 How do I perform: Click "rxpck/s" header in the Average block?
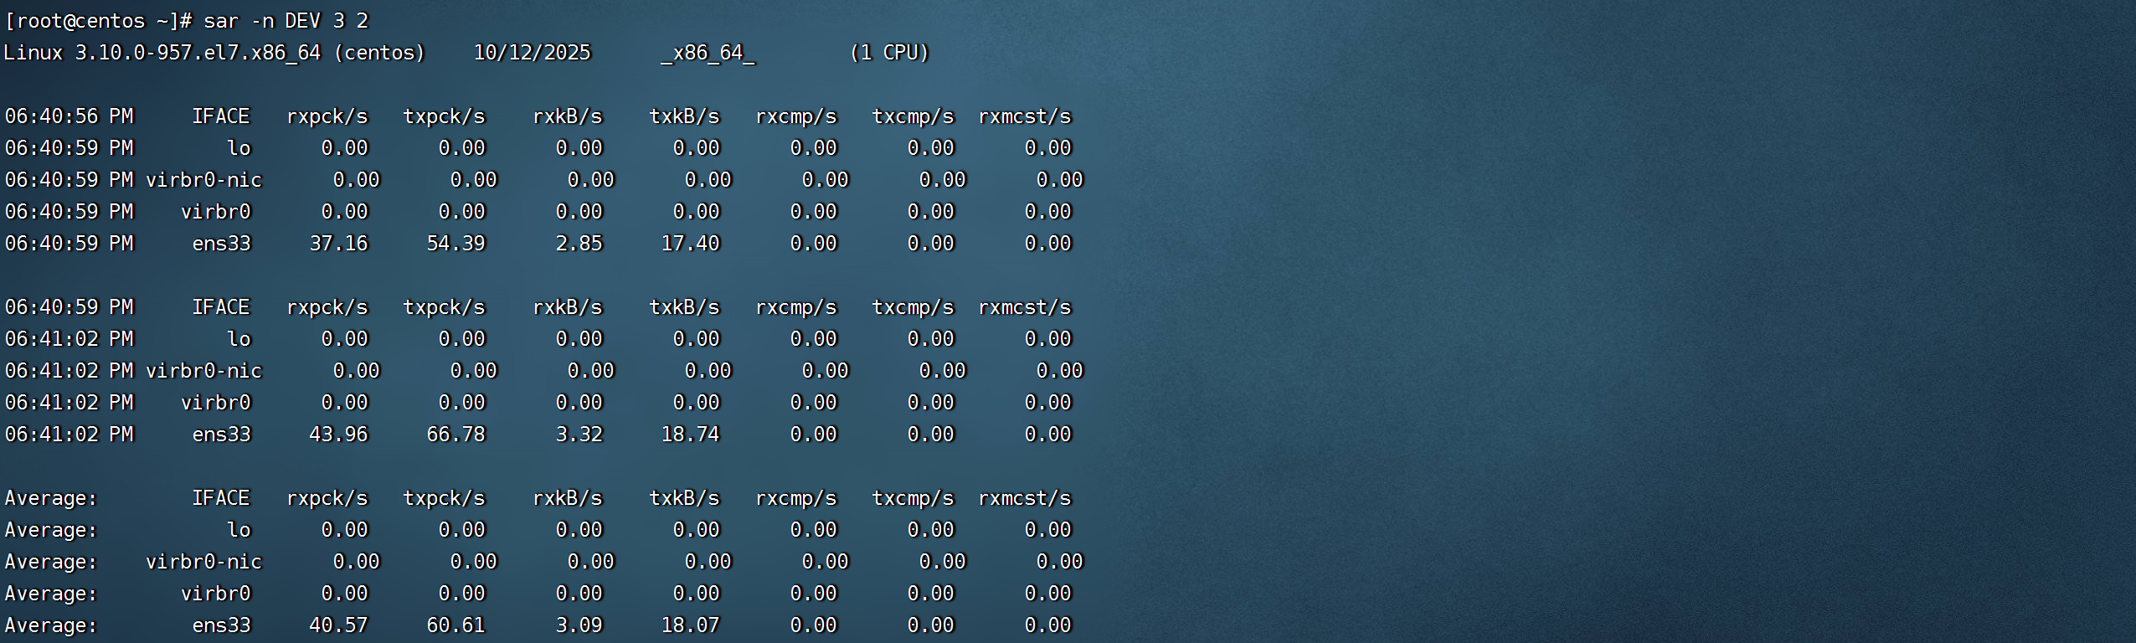point(327,498)
